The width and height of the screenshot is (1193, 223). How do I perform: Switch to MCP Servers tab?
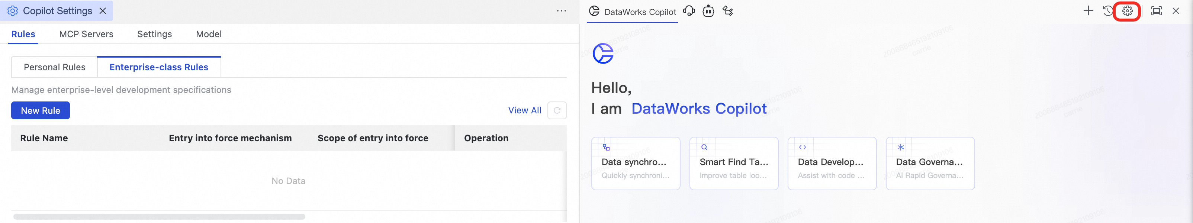(x=86, y=34)
